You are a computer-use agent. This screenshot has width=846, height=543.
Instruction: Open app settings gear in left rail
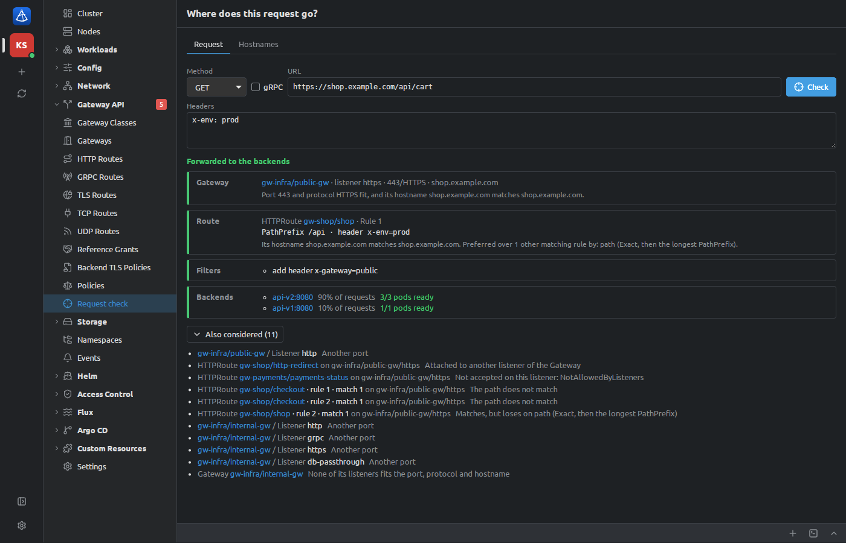[22, 526]
